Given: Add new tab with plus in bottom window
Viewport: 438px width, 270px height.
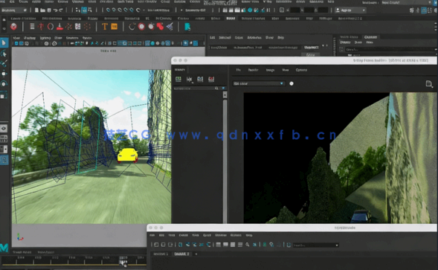Looking at the screenshot, I should pyautogui.click(x=196, y=254).
